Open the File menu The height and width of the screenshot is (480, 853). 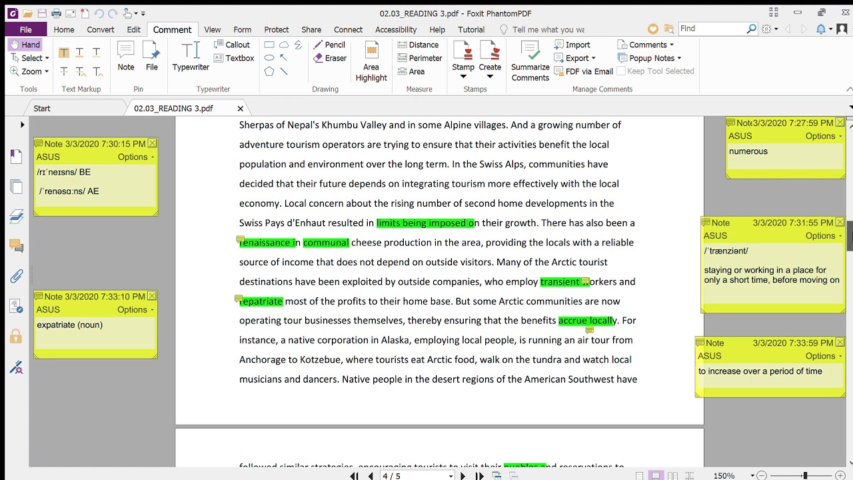25,29
